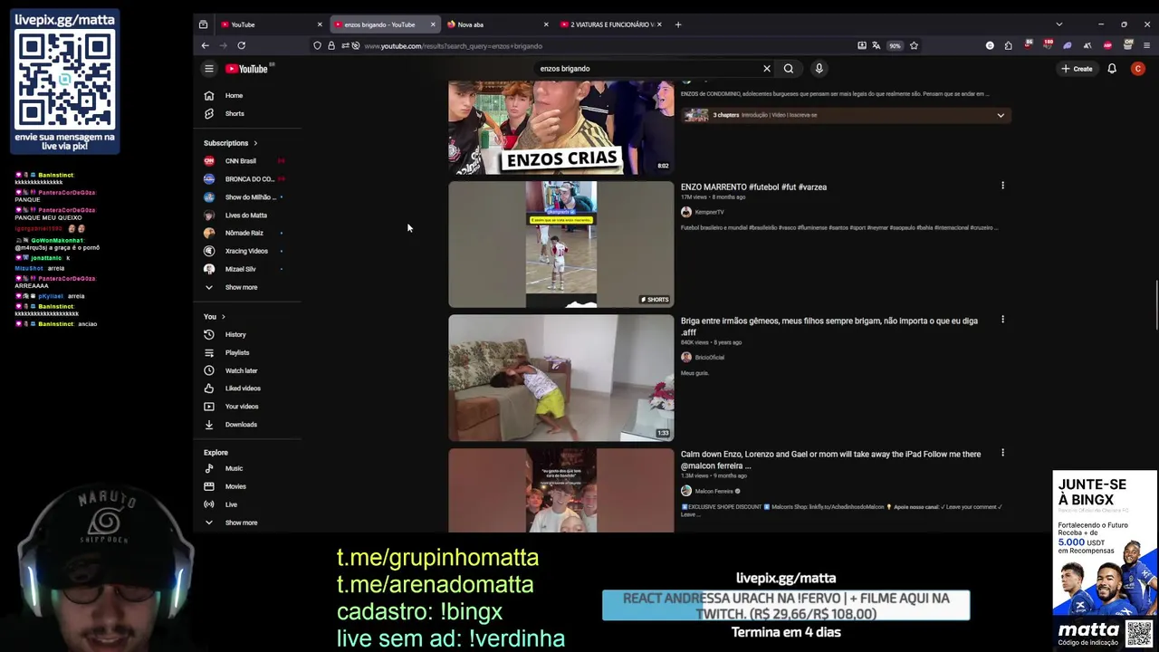The image size is (1159, 652).
Task: Play the twin brothers fight thumbnail
Action: 561,378
